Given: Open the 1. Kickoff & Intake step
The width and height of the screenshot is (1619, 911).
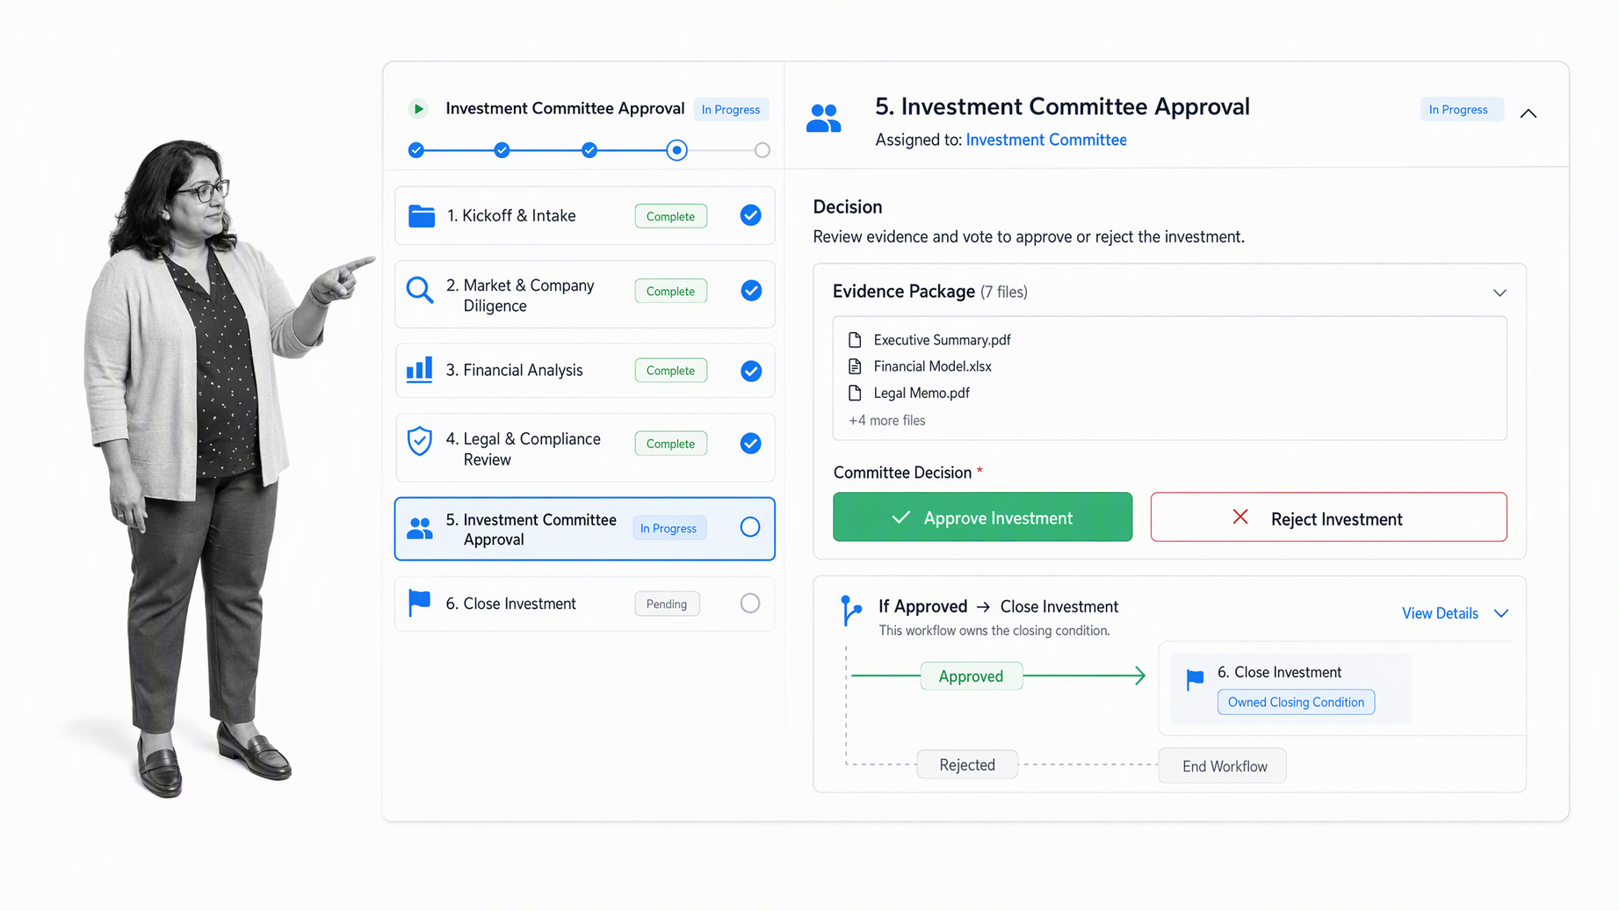Looking at the screenshot, I should [585, 215].
